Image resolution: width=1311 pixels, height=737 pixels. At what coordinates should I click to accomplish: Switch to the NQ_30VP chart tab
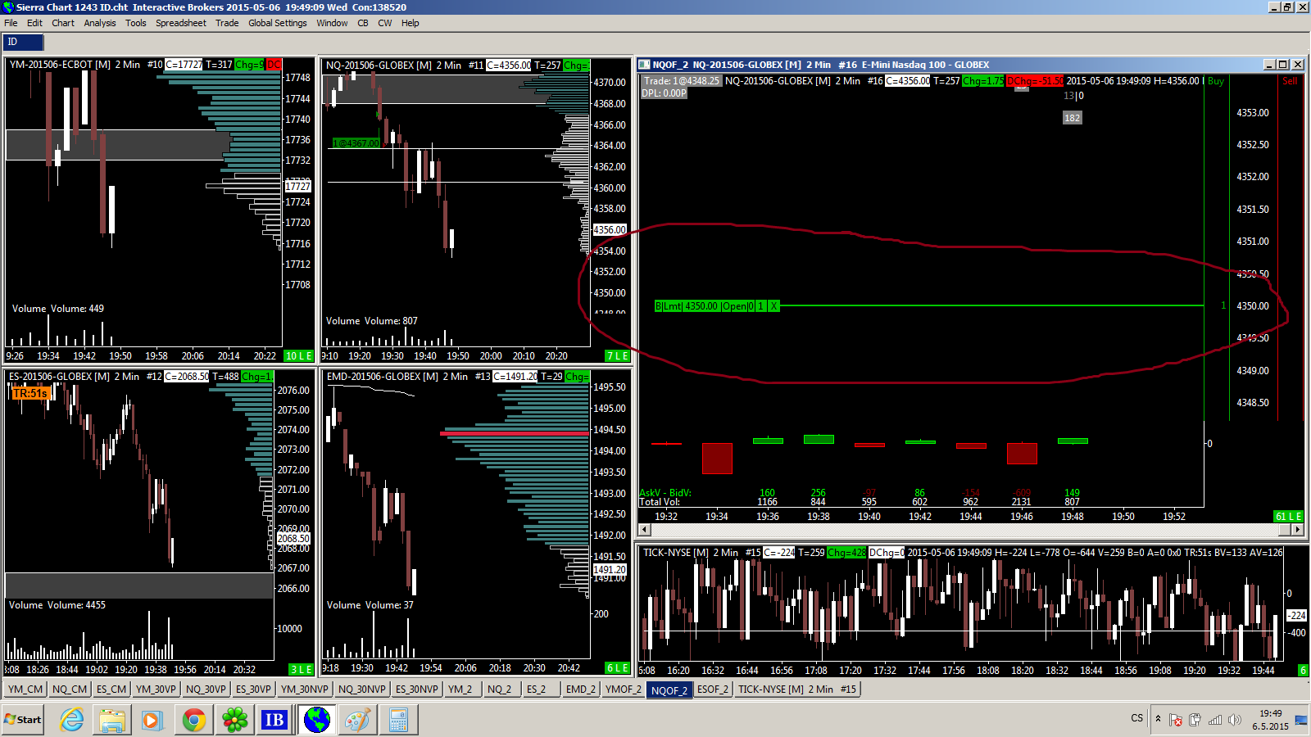[206, 690]
